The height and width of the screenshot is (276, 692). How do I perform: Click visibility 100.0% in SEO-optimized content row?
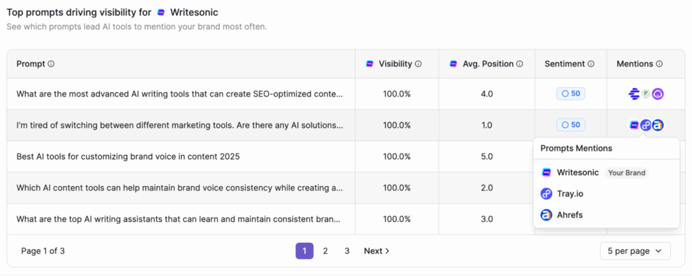(397, 94)
